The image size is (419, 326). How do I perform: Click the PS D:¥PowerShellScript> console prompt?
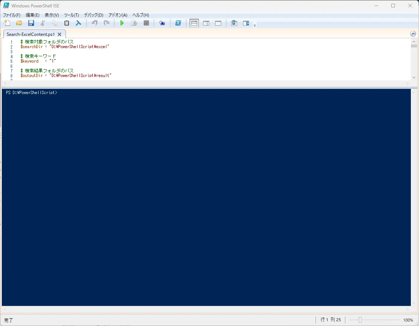(x=31, y=93)
